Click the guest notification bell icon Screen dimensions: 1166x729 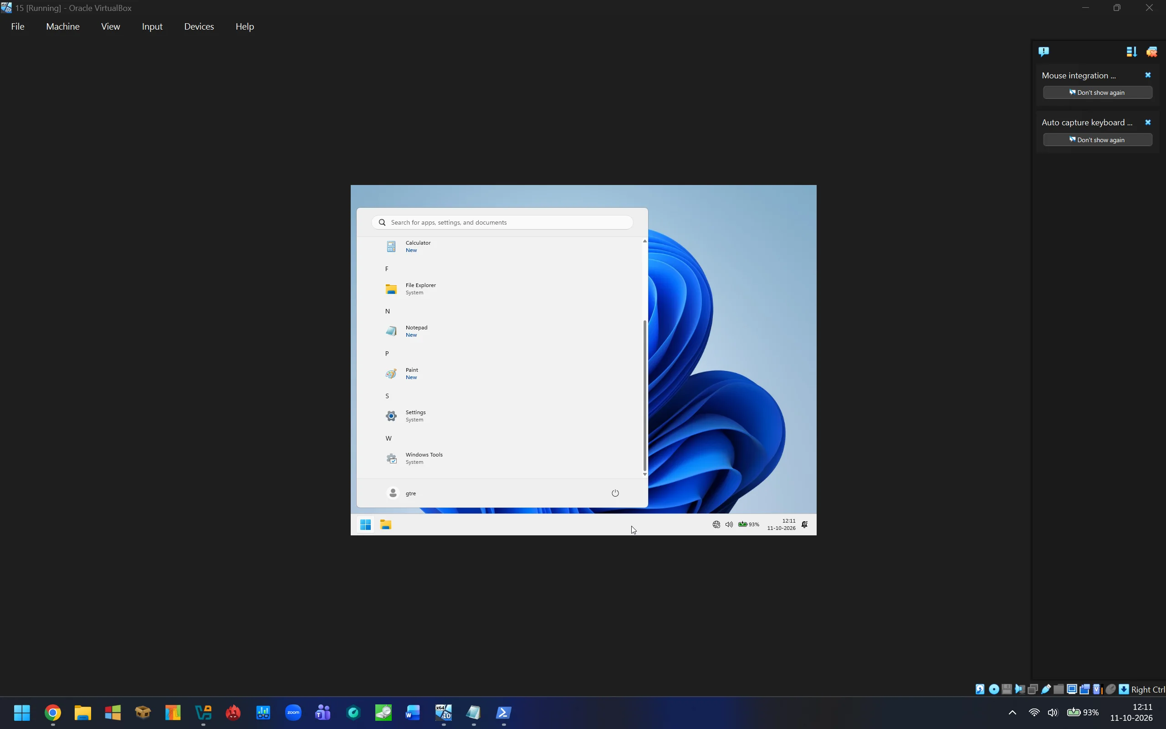click(804, 524)
